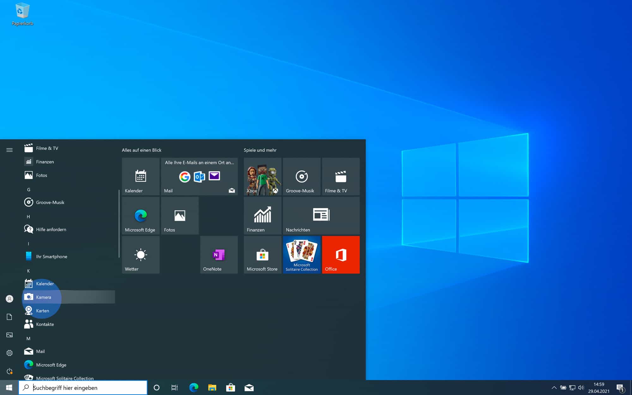The height and width of the screenshot is (395, 632).
Task: Open Hilfe anfordern from the app list
Action: [x=51, y=229]
